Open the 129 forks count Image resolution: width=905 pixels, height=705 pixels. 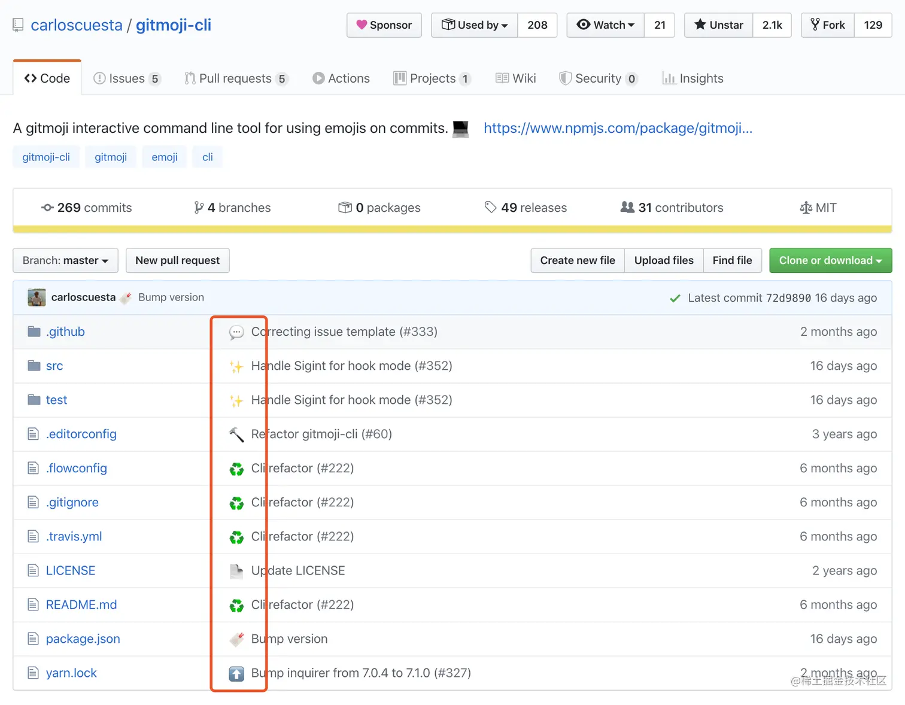873,25
